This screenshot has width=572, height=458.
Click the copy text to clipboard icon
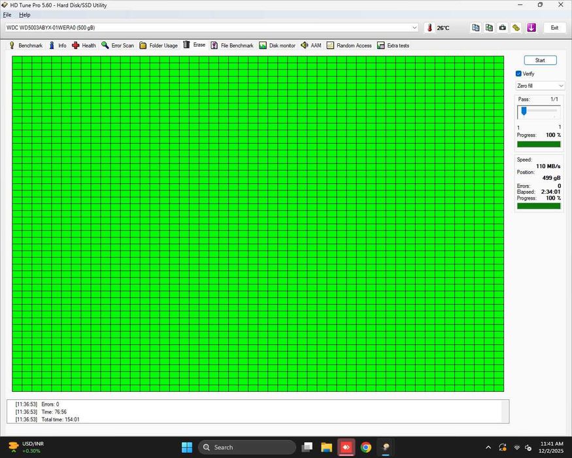click(475, 27)
